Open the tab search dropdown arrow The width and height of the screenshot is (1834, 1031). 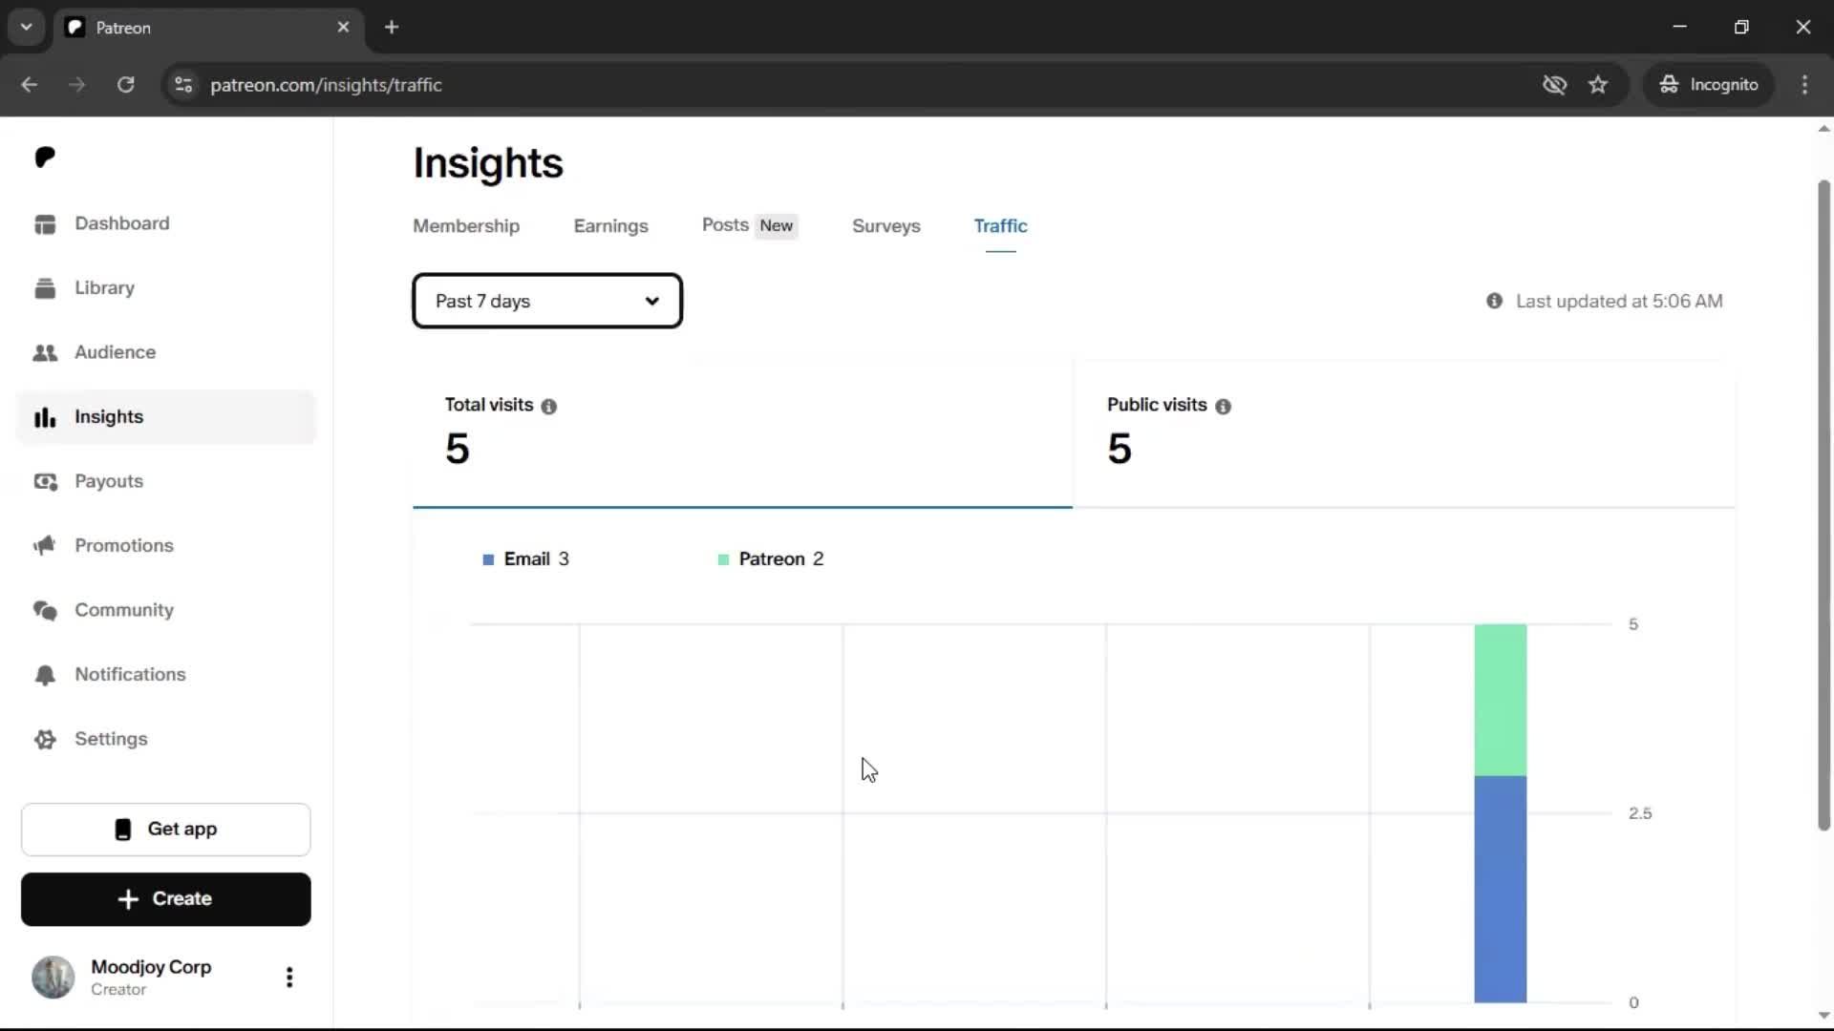click(27, 27)
